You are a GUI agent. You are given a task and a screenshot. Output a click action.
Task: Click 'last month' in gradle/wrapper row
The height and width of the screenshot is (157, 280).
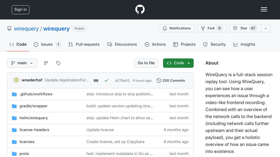[179, 106]
